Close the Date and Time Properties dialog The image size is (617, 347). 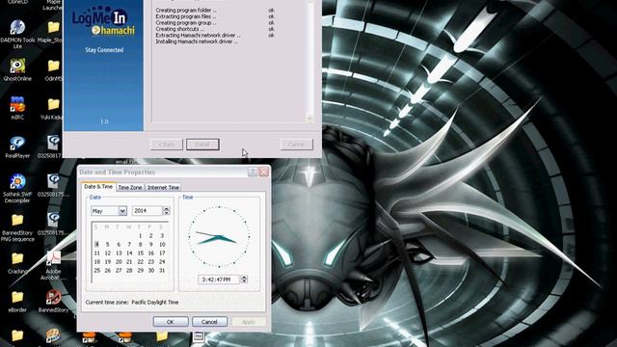pos(263,172)
